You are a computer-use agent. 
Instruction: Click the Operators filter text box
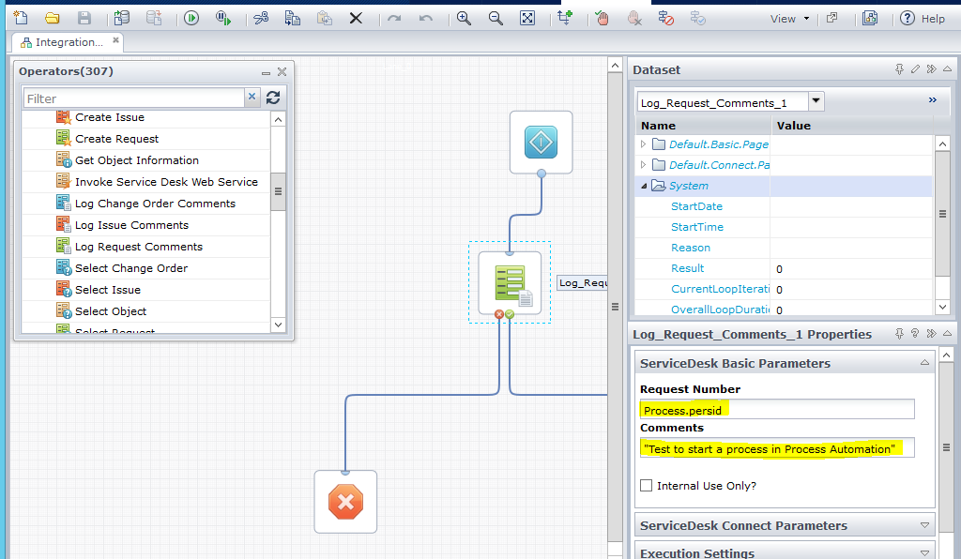(133, 98)
